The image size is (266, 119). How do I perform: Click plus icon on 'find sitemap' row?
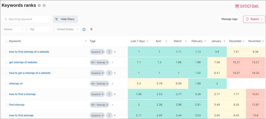112,105
